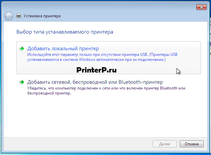Image resolution: width=211 pixels, height=155 pixels.
Task: Select "Добавить сетевой, беспроводной или Bluetooth-принтер"
Action: pyautogui.click(x=108, y=87)
